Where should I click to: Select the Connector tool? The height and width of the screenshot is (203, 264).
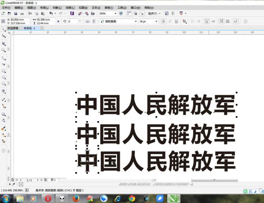4,106
